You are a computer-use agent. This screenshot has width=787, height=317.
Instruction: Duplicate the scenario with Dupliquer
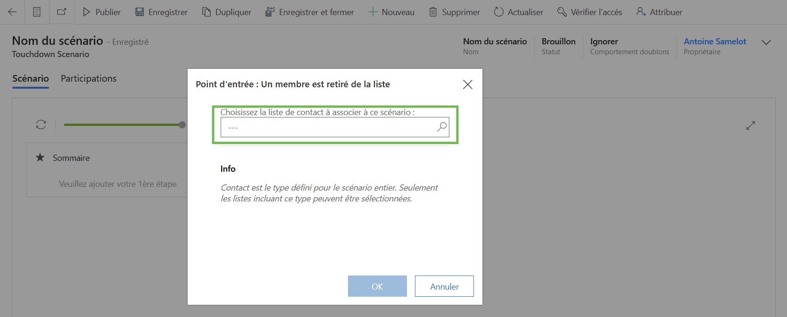pyautogui.click(x=227, y=12)
